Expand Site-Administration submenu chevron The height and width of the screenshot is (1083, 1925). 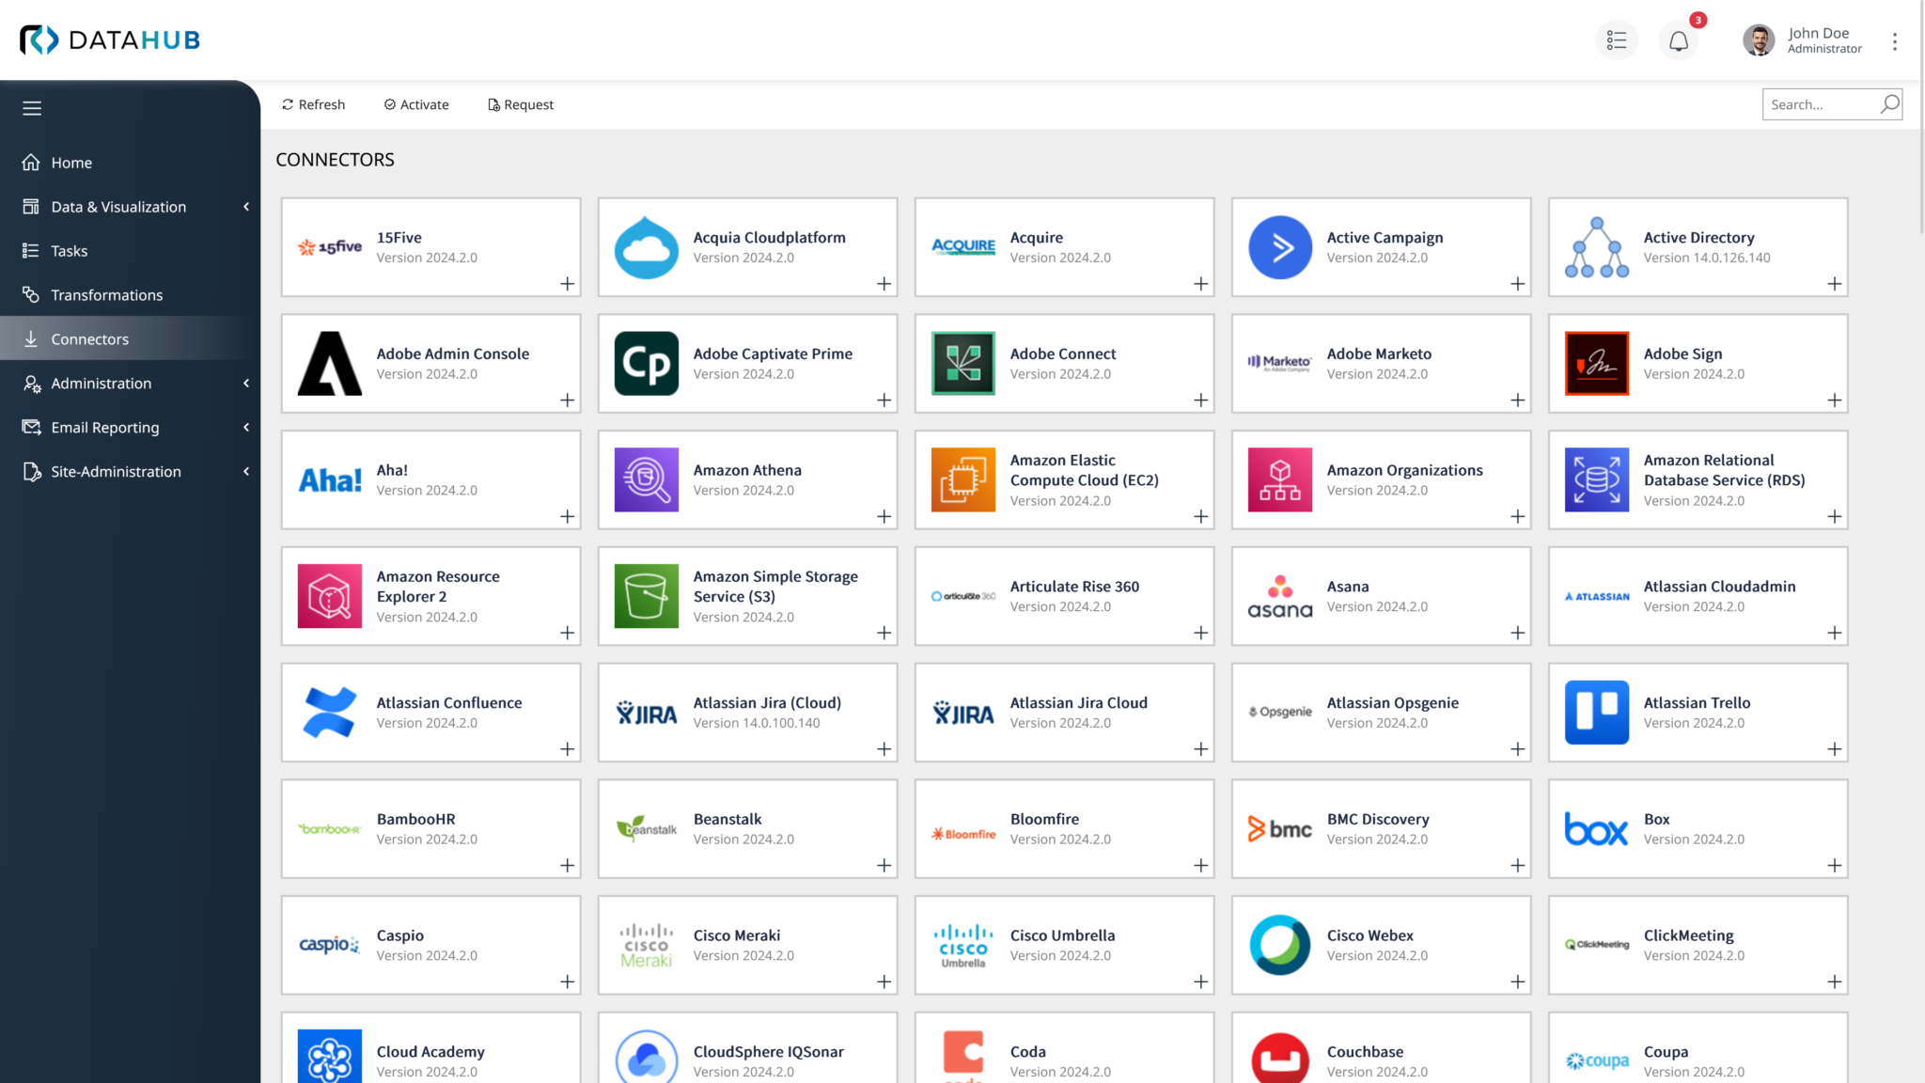246,472
